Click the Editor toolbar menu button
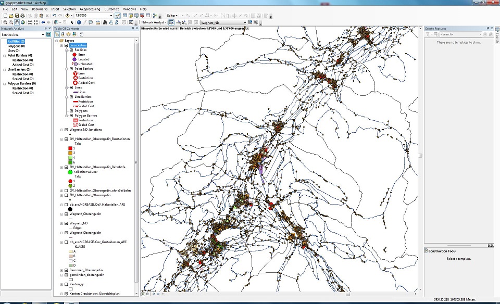Viewport: 500px width, 304px height. tap(172, 16)
